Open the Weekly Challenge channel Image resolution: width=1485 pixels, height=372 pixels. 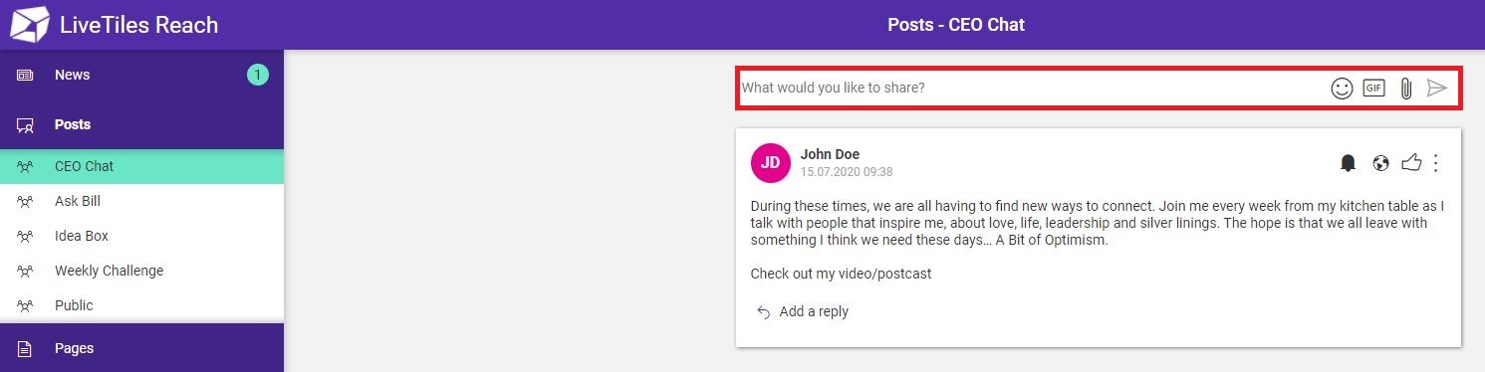click(141, 271)
